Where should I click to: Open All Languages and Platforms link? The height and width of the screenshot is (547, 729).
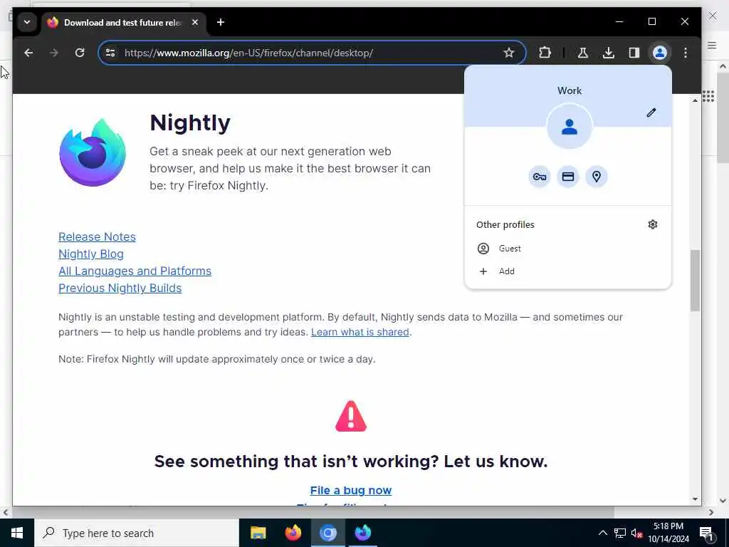coord(135,271)
